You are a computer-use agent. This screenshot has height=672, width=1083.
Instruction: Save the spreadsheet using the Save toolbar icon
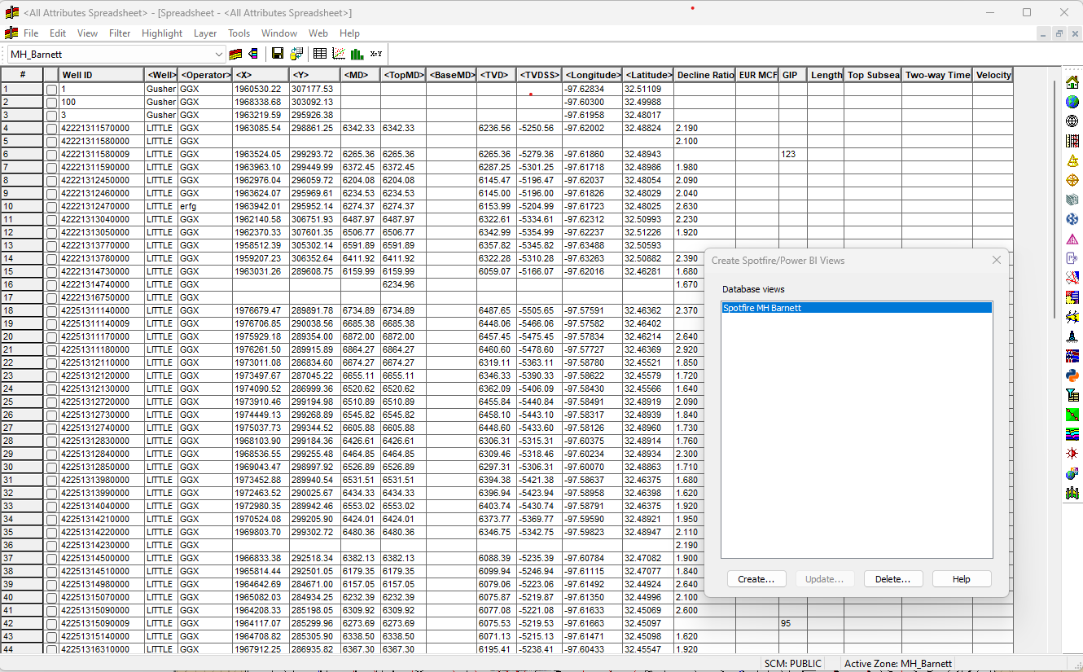click(278, 53)
